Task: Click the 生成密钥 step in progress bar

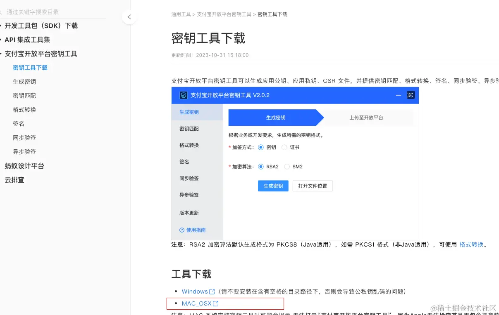Action: tap(276, 118)
